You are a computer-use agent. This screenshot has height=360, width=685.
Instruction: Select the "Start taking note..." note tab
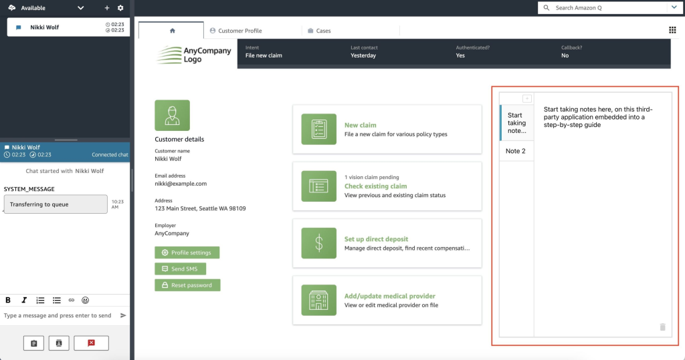click(516, 123)
